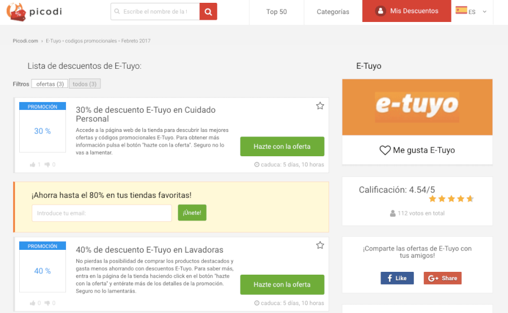The width and height of the screenshot is (508, 313).
Task: Share via the Google+ Share button
Action: [443, 278]
